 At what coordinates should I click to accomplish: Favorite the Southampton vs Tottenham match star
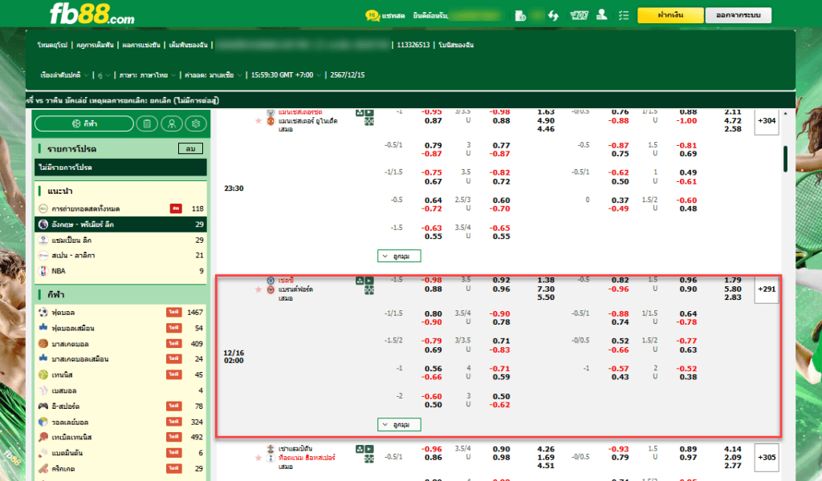coord(258,458)
